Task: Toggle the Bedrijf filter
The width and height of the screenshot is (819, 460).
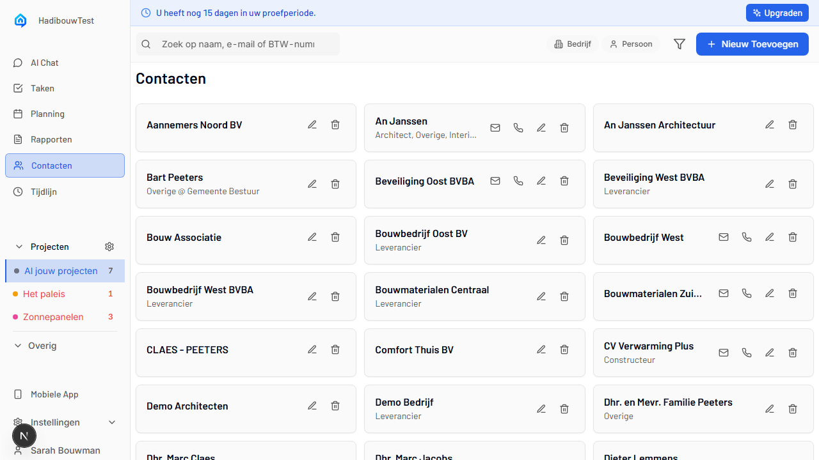Action: [573, 44]
